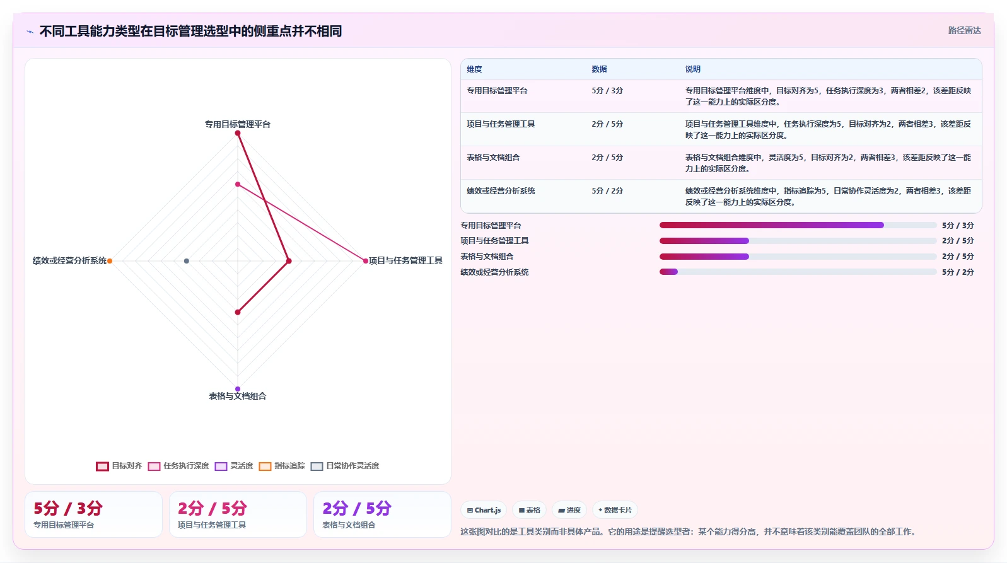This screenshot has width=1007, height=563.
Task: Click the 表格与文档组合 progress bar
Action: (798, 257)
